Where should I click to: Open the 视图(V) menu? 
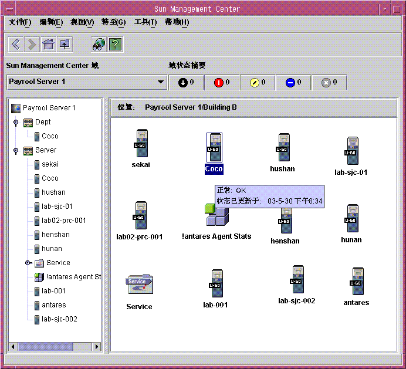(x=82, y=22)
